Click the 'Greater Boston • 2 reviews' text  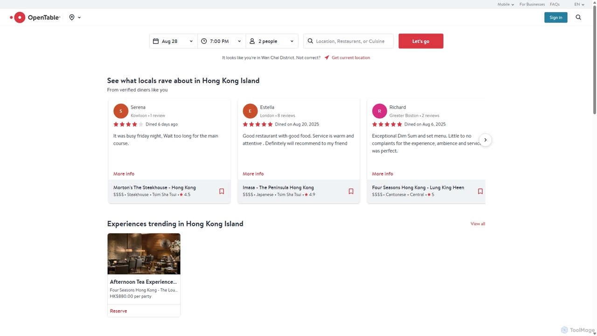414,116
